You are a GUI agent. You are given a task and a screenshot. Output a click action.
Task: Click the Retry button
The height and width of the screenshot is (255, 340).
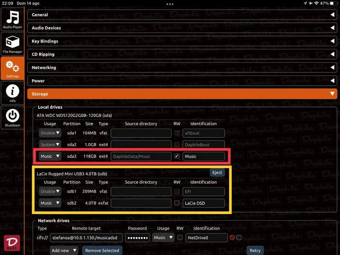click(x=255, y=250)
